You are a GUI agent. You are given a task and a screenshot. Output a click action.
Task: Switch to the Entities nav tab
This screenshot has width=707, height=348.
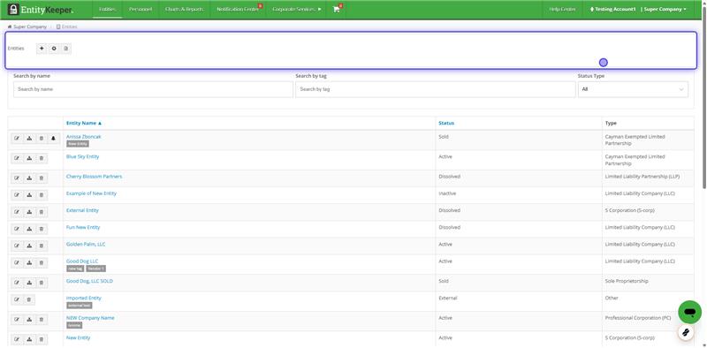pyautogui.click(x=107, y=10)
